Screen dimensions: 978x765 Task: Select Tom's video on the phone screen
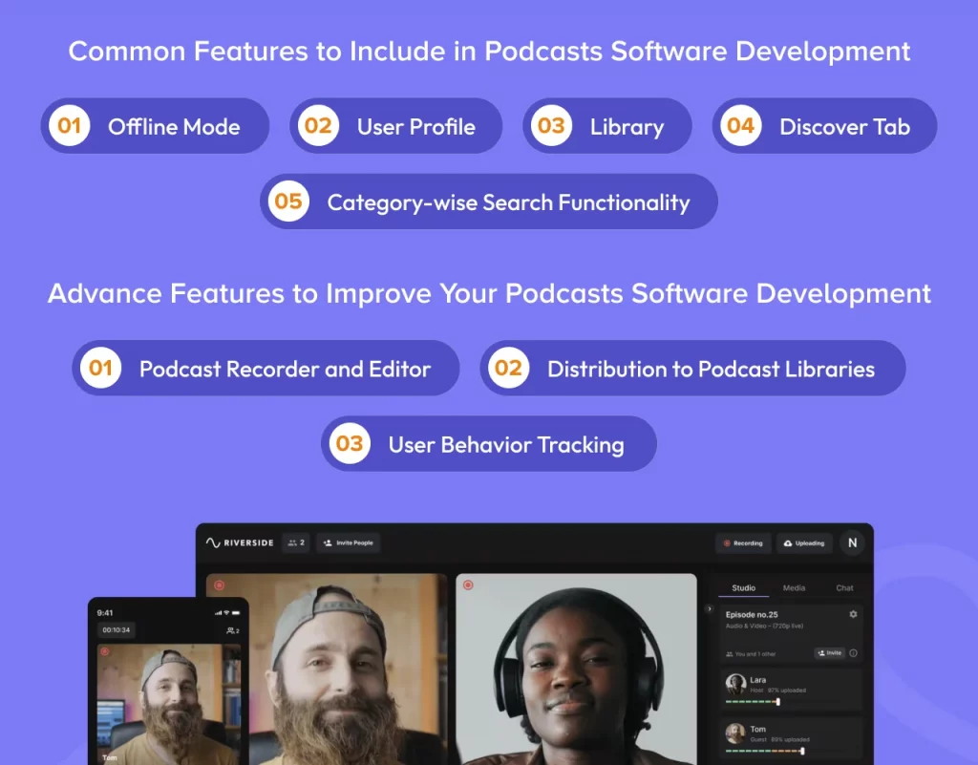coord(169,705)
